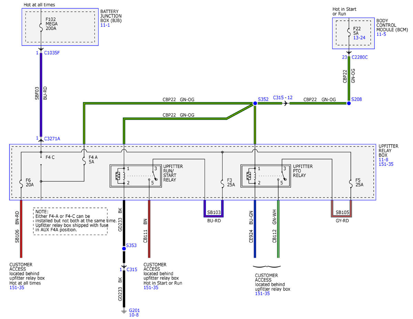This screenshot has height=319, width=413.
Task: Follow the 13-24 link beside fuse F22
Action: tap(359, 38)
